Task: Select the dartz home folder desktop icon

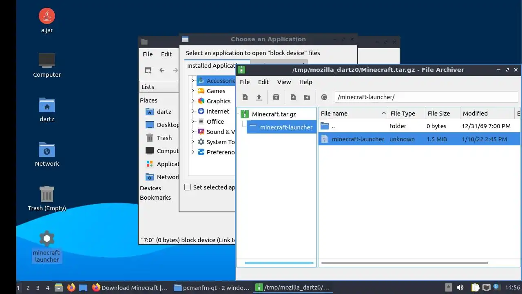Action: pyautogui.click(x=47, y=109)
